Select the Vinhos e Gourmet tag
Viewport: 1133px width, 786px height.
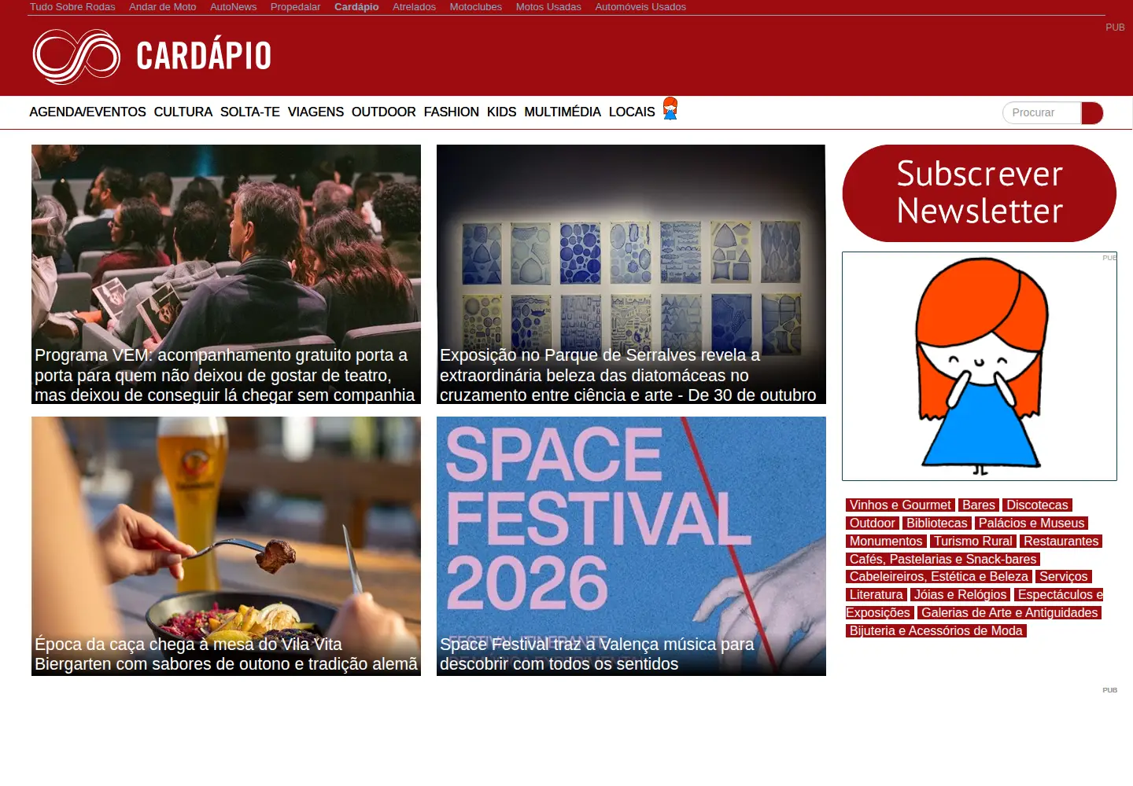pos(900,505)
